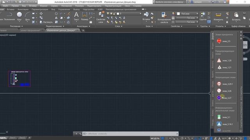
Task: Switch to the Управление ribbon tab
Action: coord(64,9)
